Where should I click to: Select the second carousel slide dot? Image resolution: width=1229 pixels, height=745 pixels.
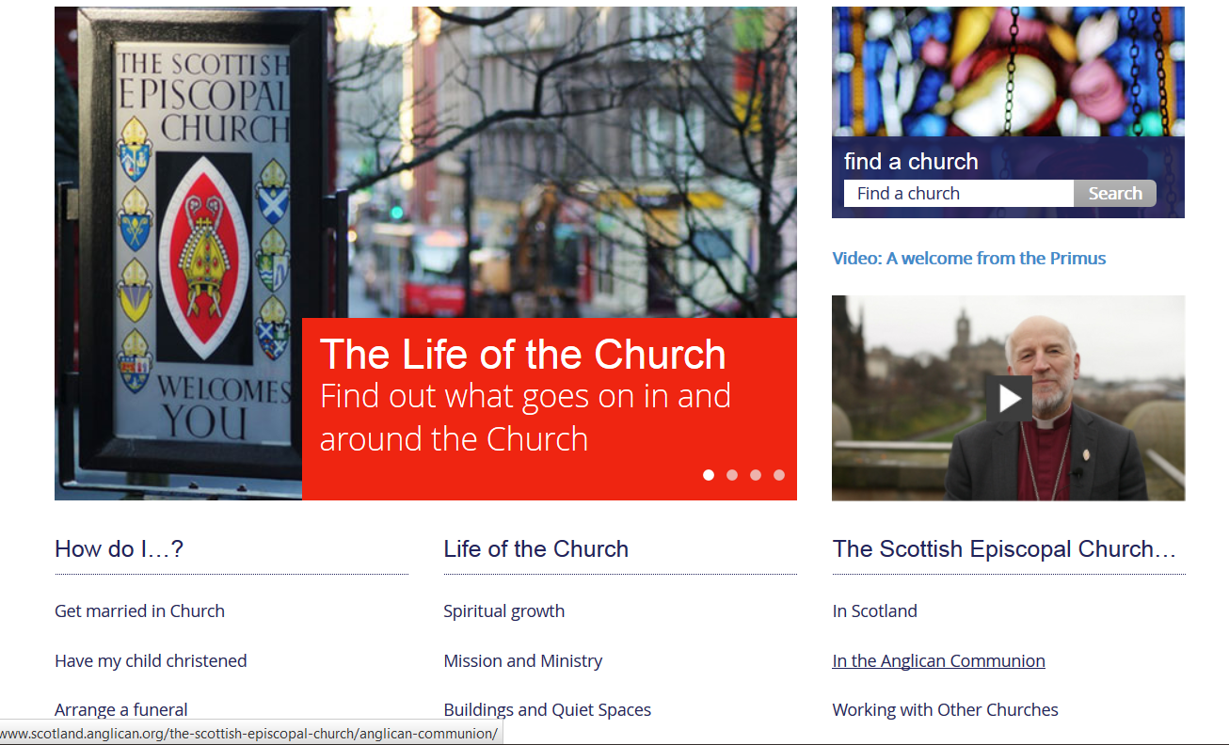(732, 475)
